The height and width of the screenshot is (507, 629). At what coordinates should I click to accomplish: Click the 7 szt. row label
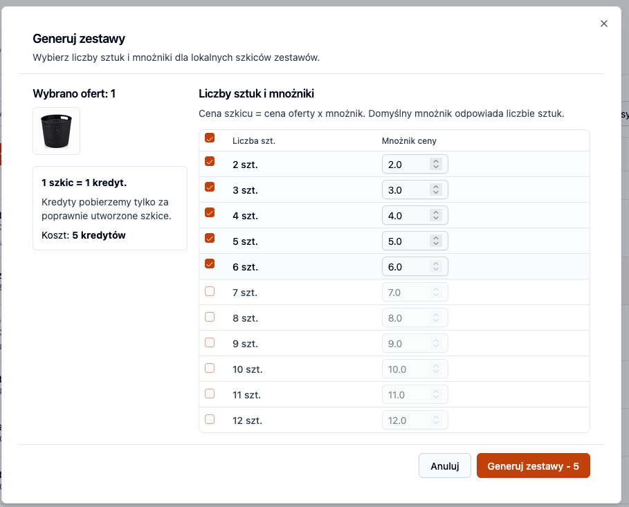[245, 293]
